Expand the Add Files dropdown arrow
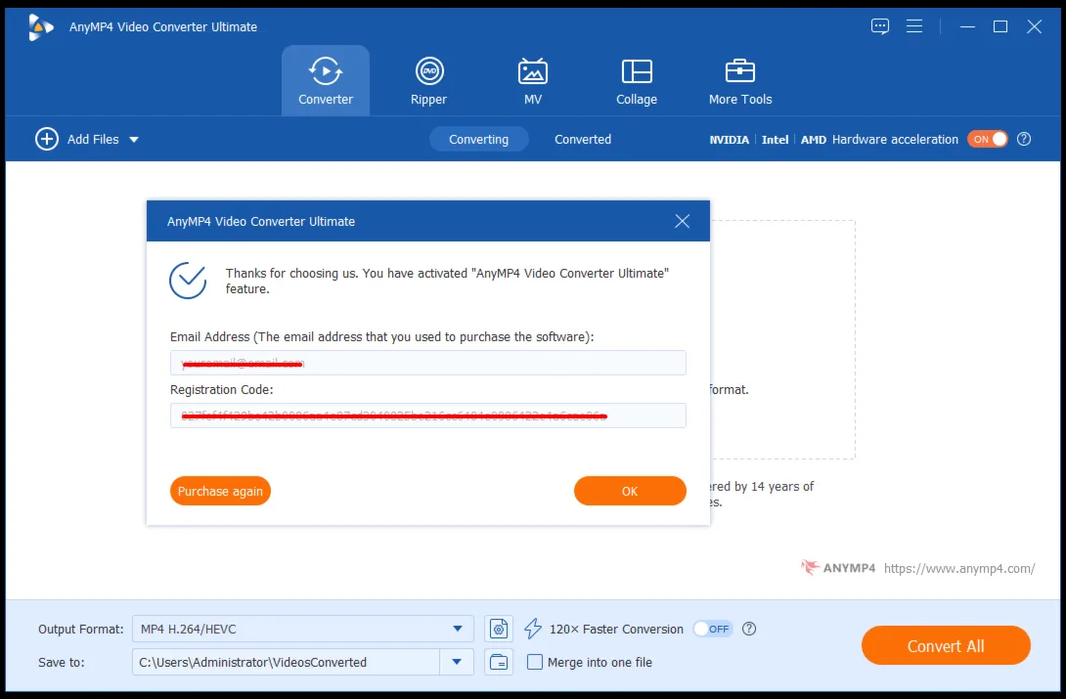 point(134,140)
